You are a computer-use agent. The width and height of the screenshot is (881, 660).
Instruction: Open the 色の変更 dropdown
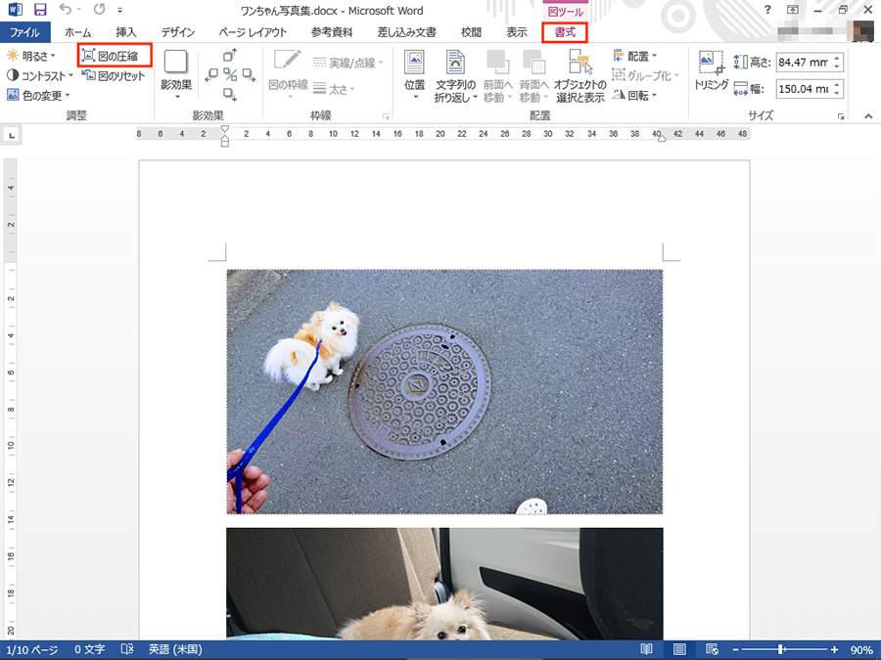click(x=38, y=95)
